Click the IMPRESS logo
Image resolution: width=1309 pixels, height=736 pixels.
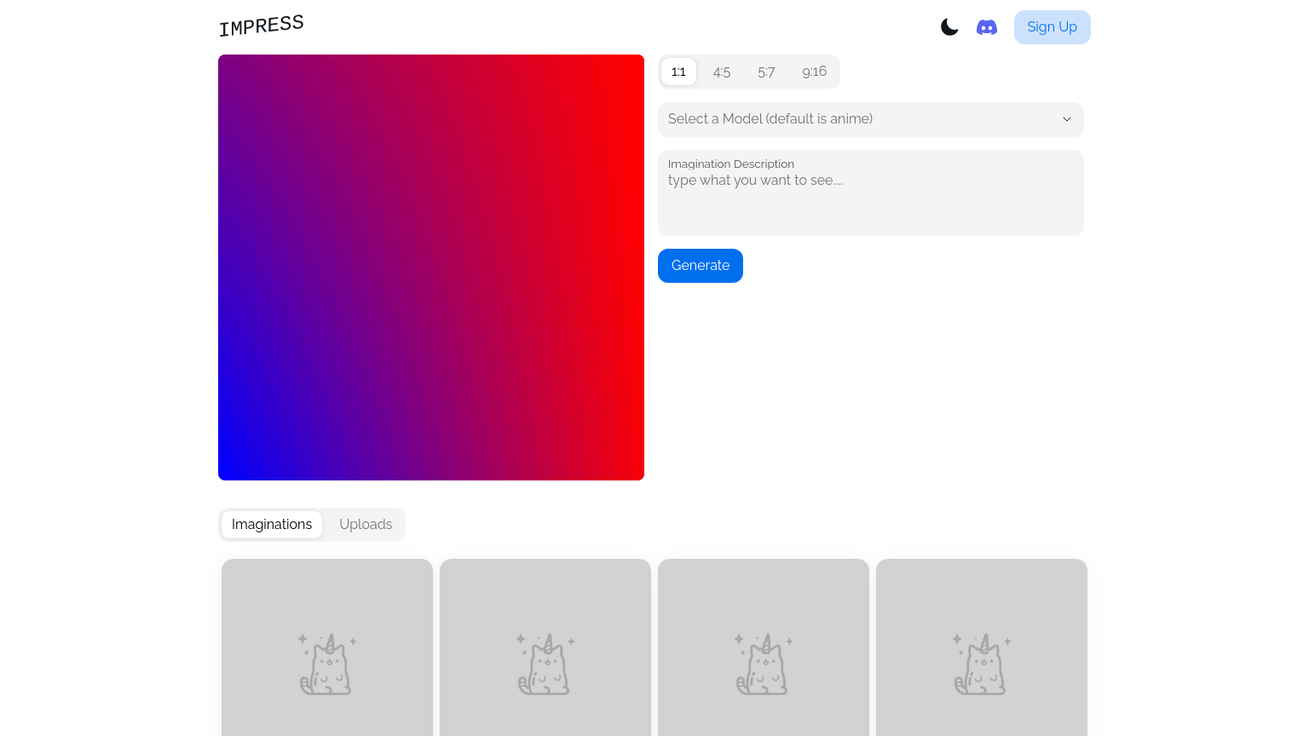[x=262, y=26]
